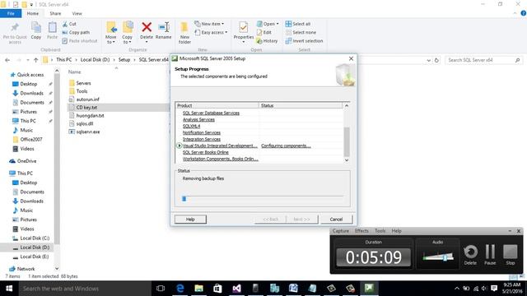The image size is (527, 296).
Task: Open the Store icon on taskbar
Action: click(x=217, y=289)
